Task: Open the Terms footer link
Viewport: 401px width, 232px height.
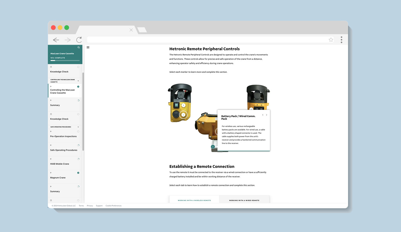Action: pyautogui.click(x=81, y=206)
